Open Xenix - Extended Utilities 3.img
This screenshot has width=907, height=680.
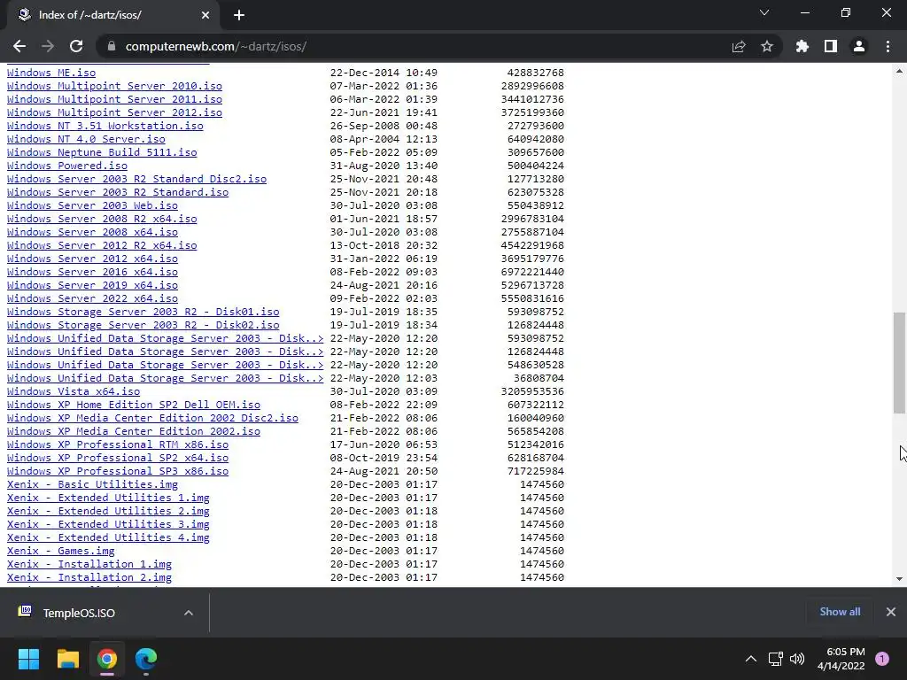coord(108,525)
